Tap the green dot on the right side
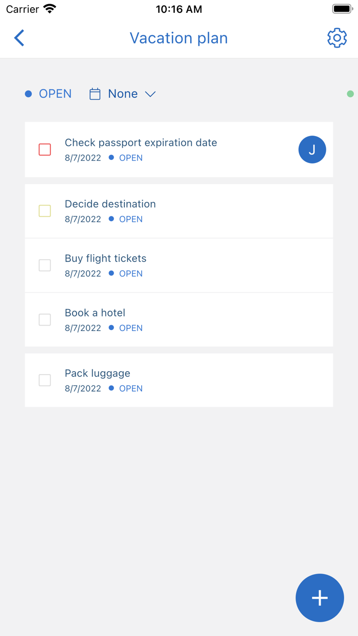The image size is (358, 636). click(350, 94)
